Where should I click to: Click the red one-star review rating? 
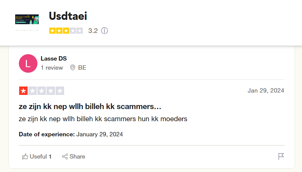41,91
